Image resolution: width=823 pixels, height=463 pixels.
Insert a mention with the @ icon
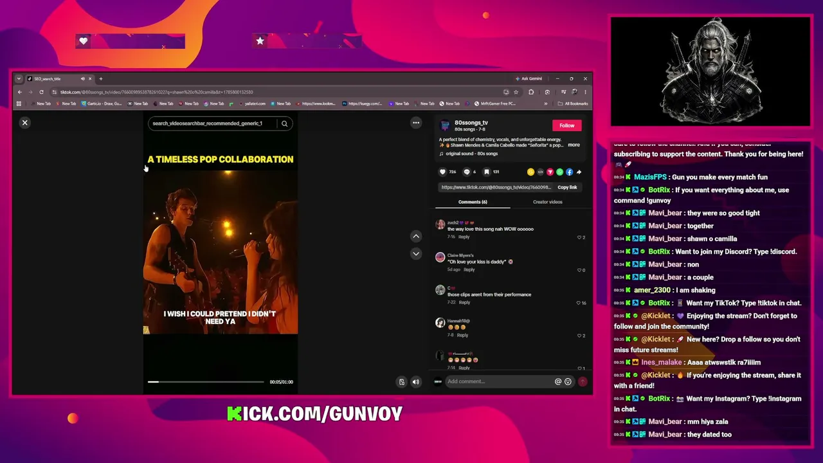(x=558, y=381)
